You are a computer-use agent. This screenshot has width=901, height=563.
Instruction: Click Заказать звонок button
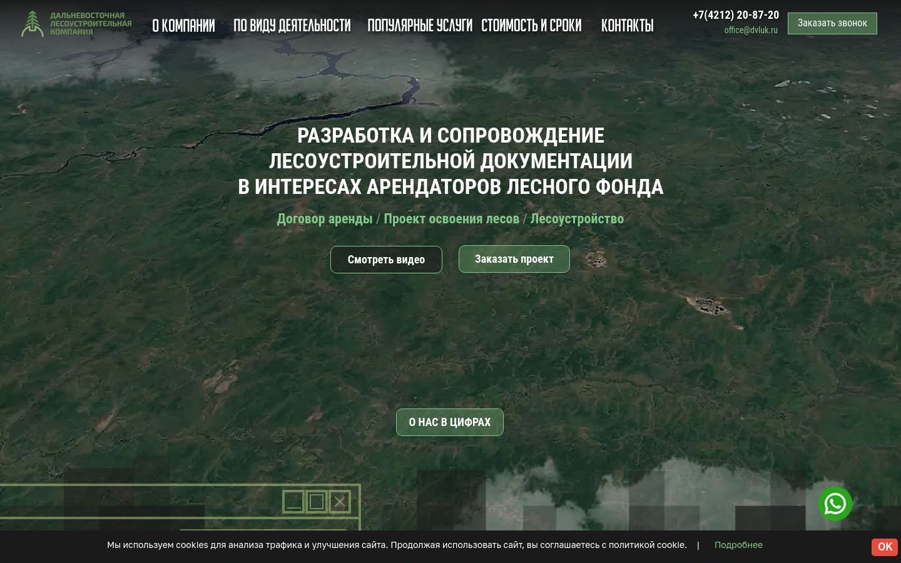tap(832, 23)
